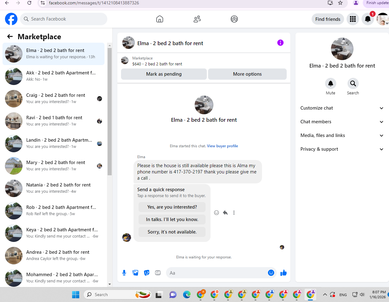The width and height of the screenshot is (389, 302).
Task: Send a thumbs-up like
Action: click(x=284, y=273)
